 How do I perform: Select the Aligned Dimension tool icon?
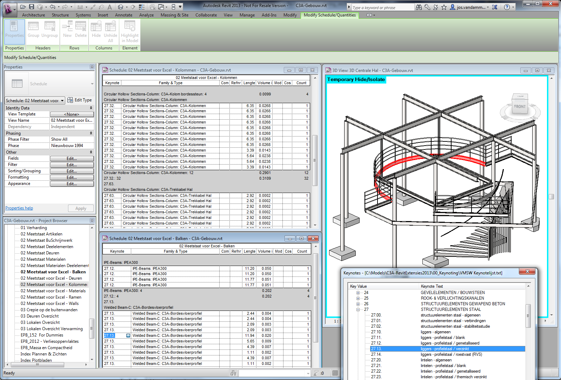point(80,7)
